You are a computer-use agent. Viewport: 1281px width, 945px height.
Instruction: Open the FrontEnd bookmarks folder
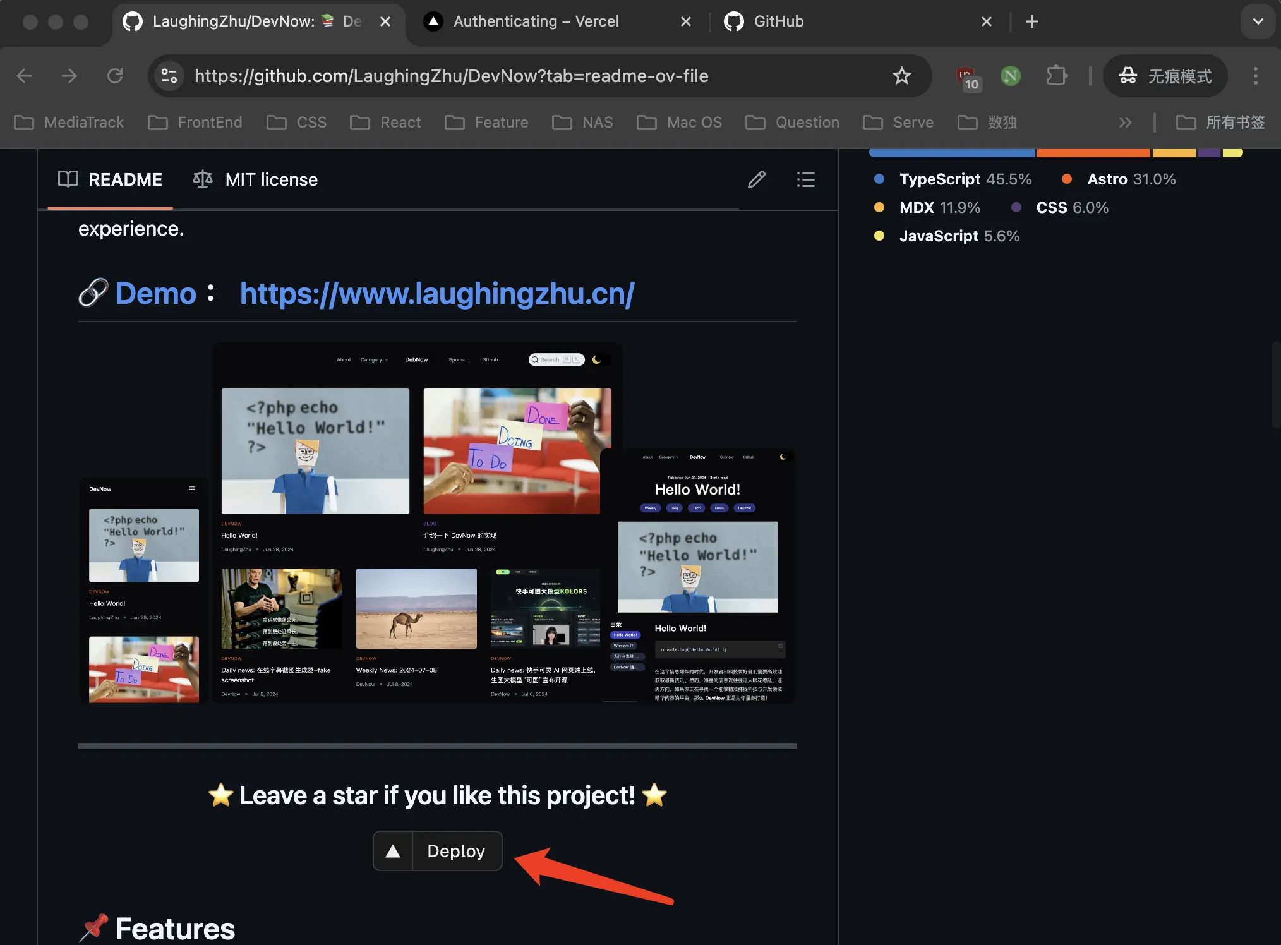click(195, 123)
